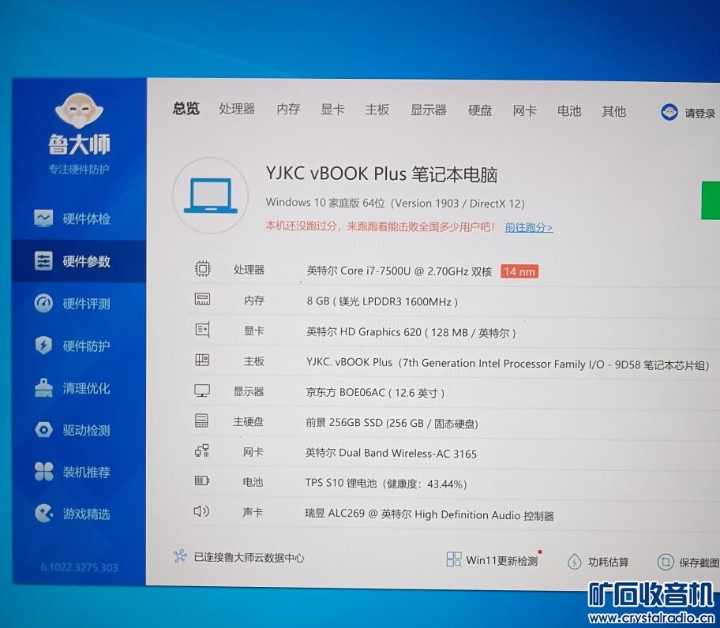
Task: Switch to the 电池 tab
Action: pyautogui.click(x=569, y=111)
